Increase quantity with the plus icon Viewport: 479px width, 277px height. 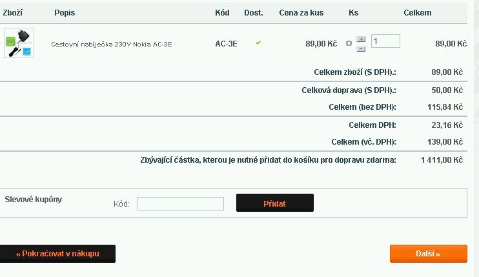click(x=361, y=39)
